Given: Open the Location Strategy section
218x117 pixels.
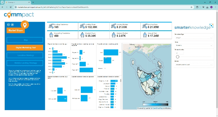Looking at the screenshot, I should 25,55.
